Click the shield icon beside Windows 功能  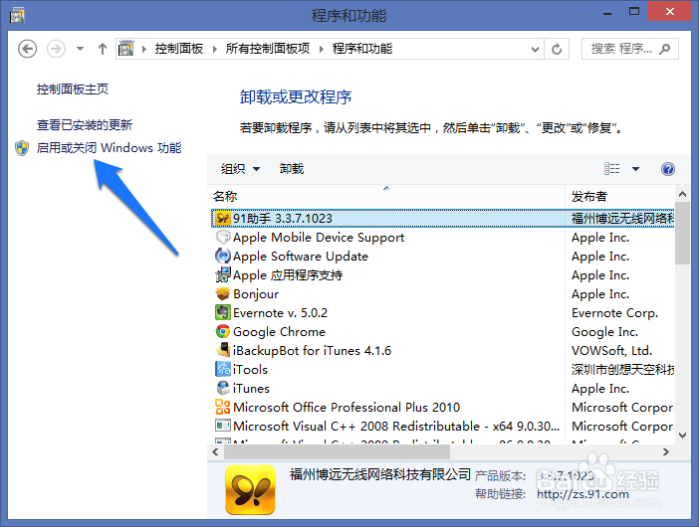(21, 148)
